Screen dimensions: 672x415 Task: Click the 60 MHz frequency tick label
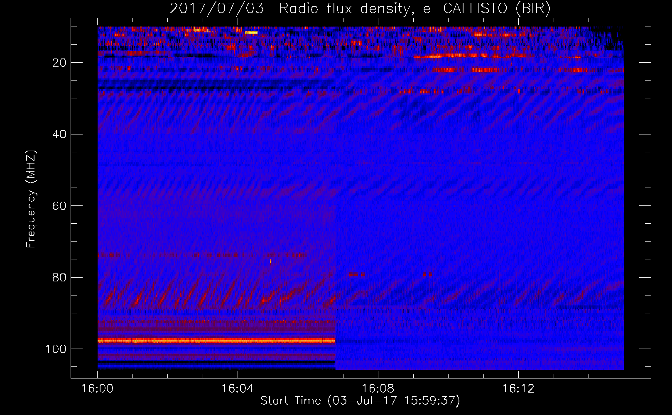point(59,206)
